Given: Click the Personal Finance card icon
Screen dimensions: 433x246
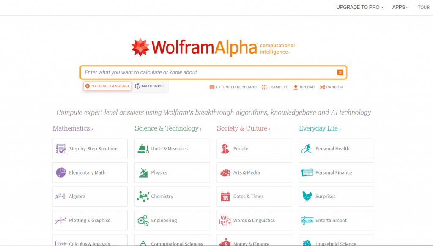Looking at the screenshot, I should pyautogui.click(x=307, y=172).
